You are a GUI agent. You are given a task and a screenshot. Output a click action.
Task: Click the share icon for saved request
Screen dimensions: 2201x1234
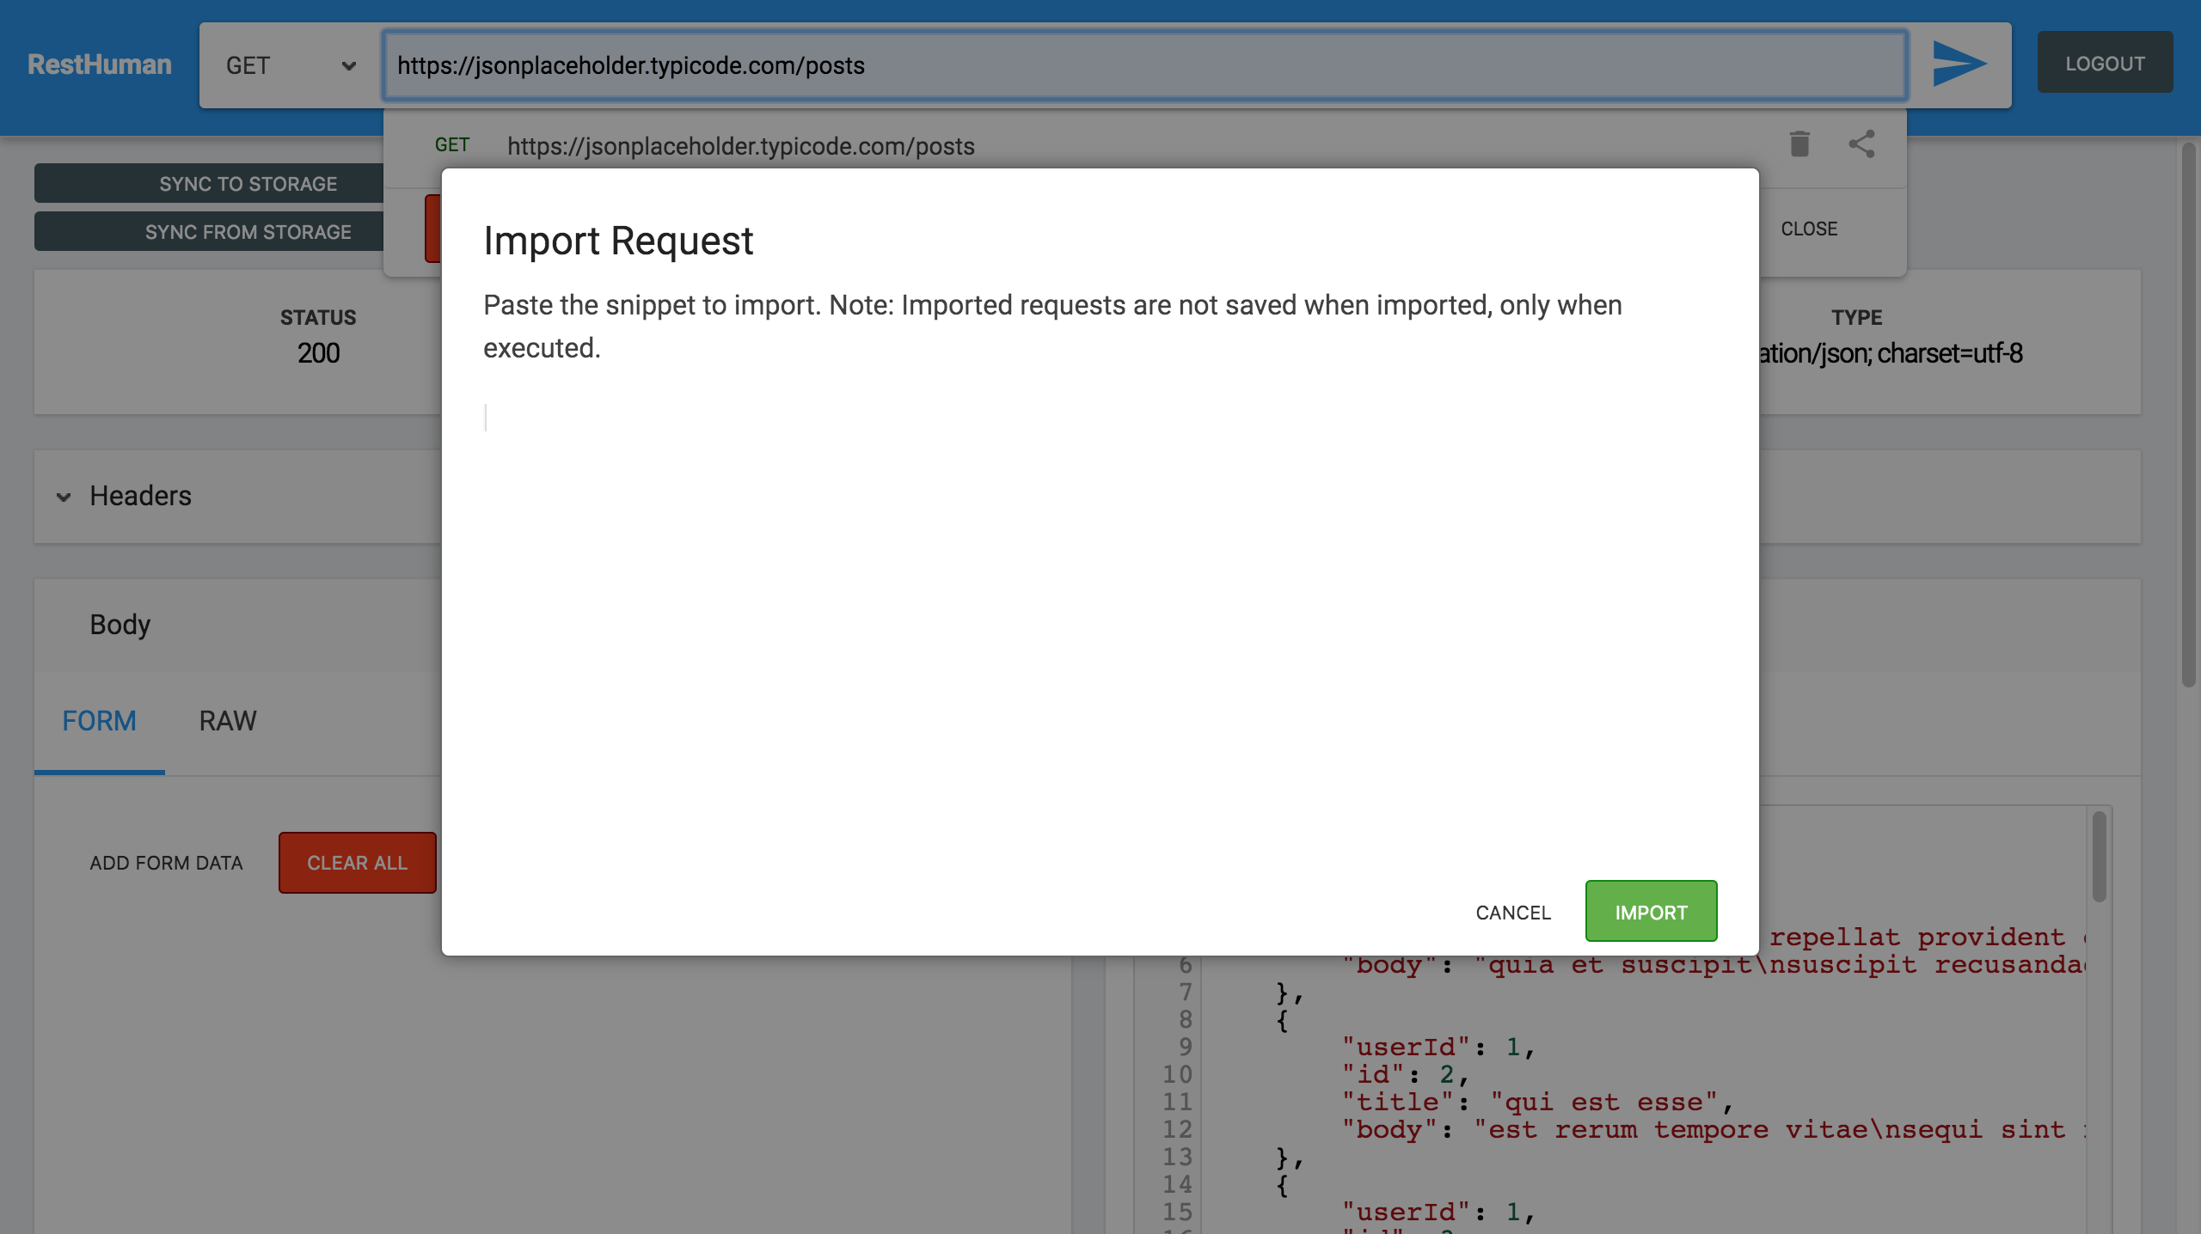point(1861,144)
